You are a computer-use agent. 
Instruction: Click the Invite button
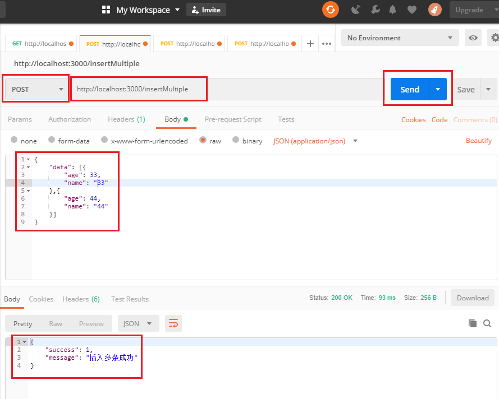[206, 10]
